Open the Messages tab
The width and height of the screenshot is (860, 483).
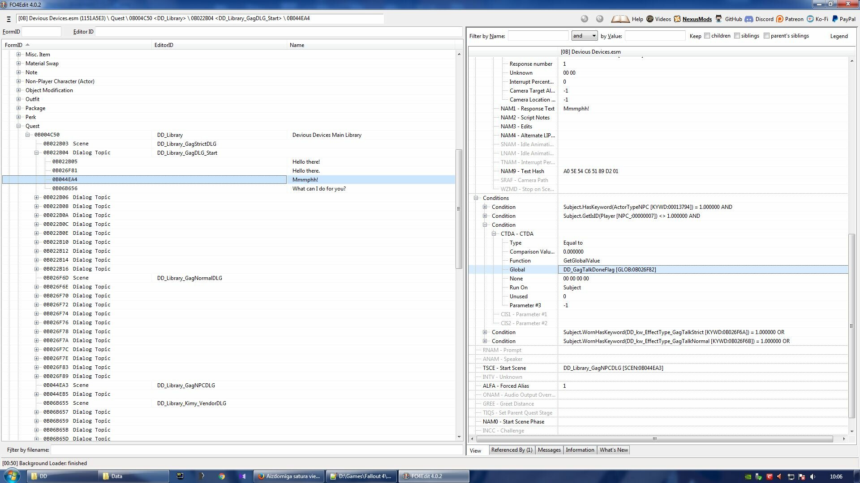tap(549, 450)
